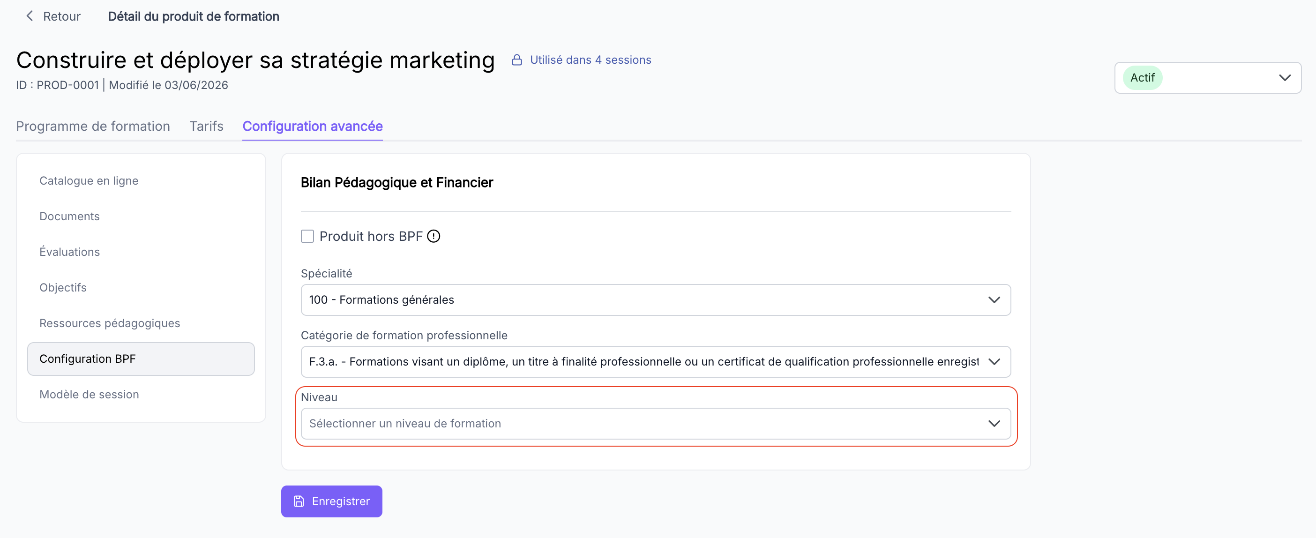Click the info icon next to Produit hors BPF
The height and width of the screenshot is (538, 1316).
(x=433, y=237)
